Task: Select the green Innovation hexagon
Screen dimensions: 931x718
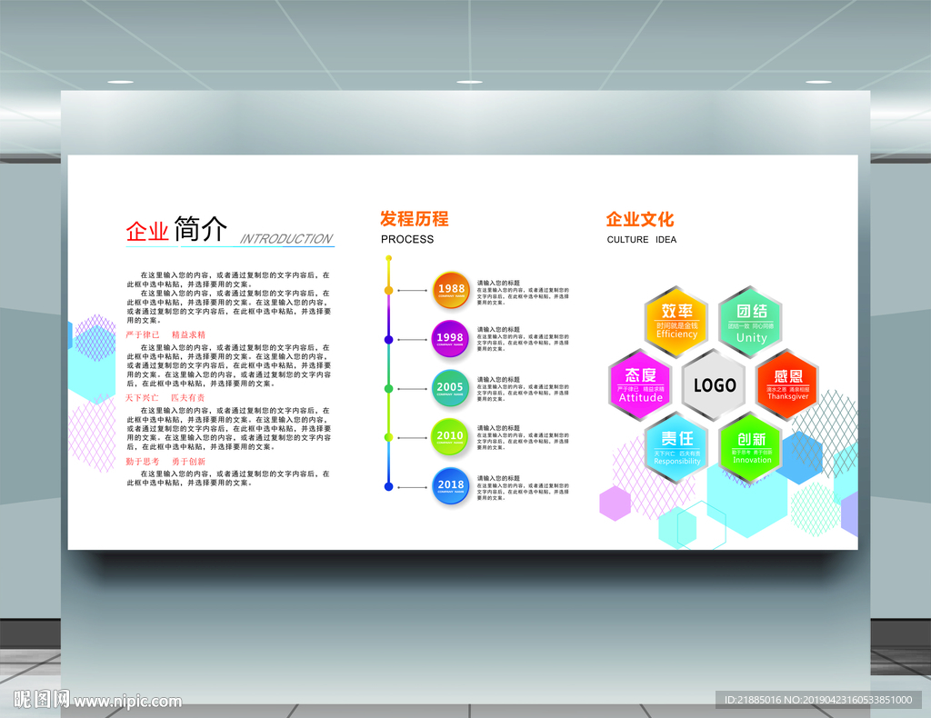Action: [750, 448]
